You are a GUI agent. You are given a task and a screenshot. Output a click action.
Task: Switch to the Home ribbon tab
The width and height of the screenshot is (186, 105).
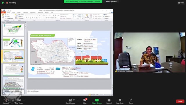[8, 12]
